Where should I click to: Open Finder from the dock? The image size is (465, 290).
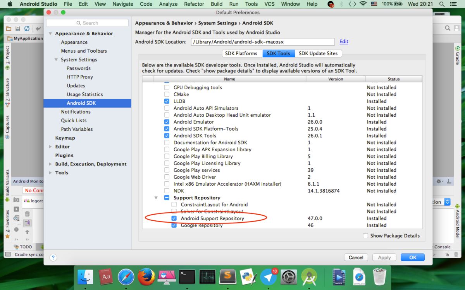click(85, 277)
